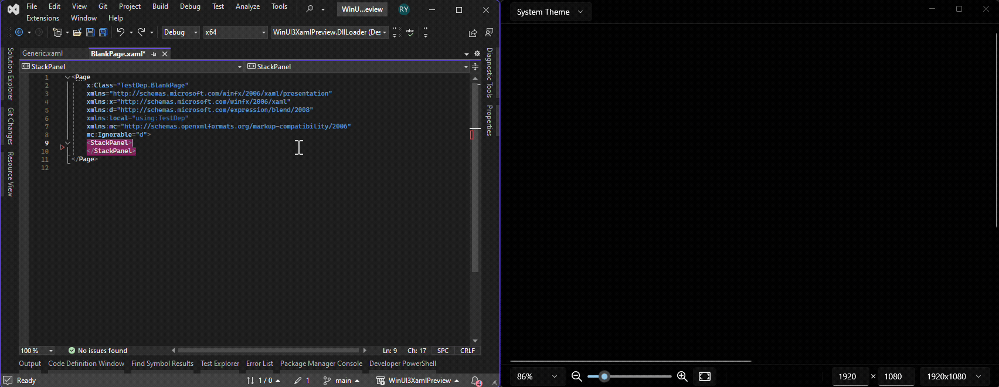Image resolution: width=999 pixels, height=387 pixels.
Task: Click the height field showing 1080
Action: click(x=896, y=376)
